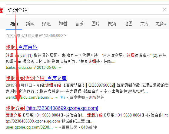Click the baike.baidu.com/ 2013-05-06 URL text
This screenshot has height=134, width=169.
[31, 67]
